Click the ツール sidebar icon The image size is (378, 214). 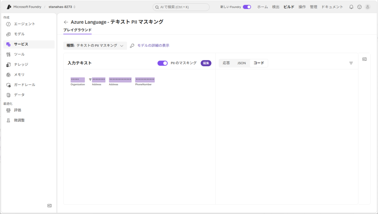pyautogui.click(x=8, y=55)
